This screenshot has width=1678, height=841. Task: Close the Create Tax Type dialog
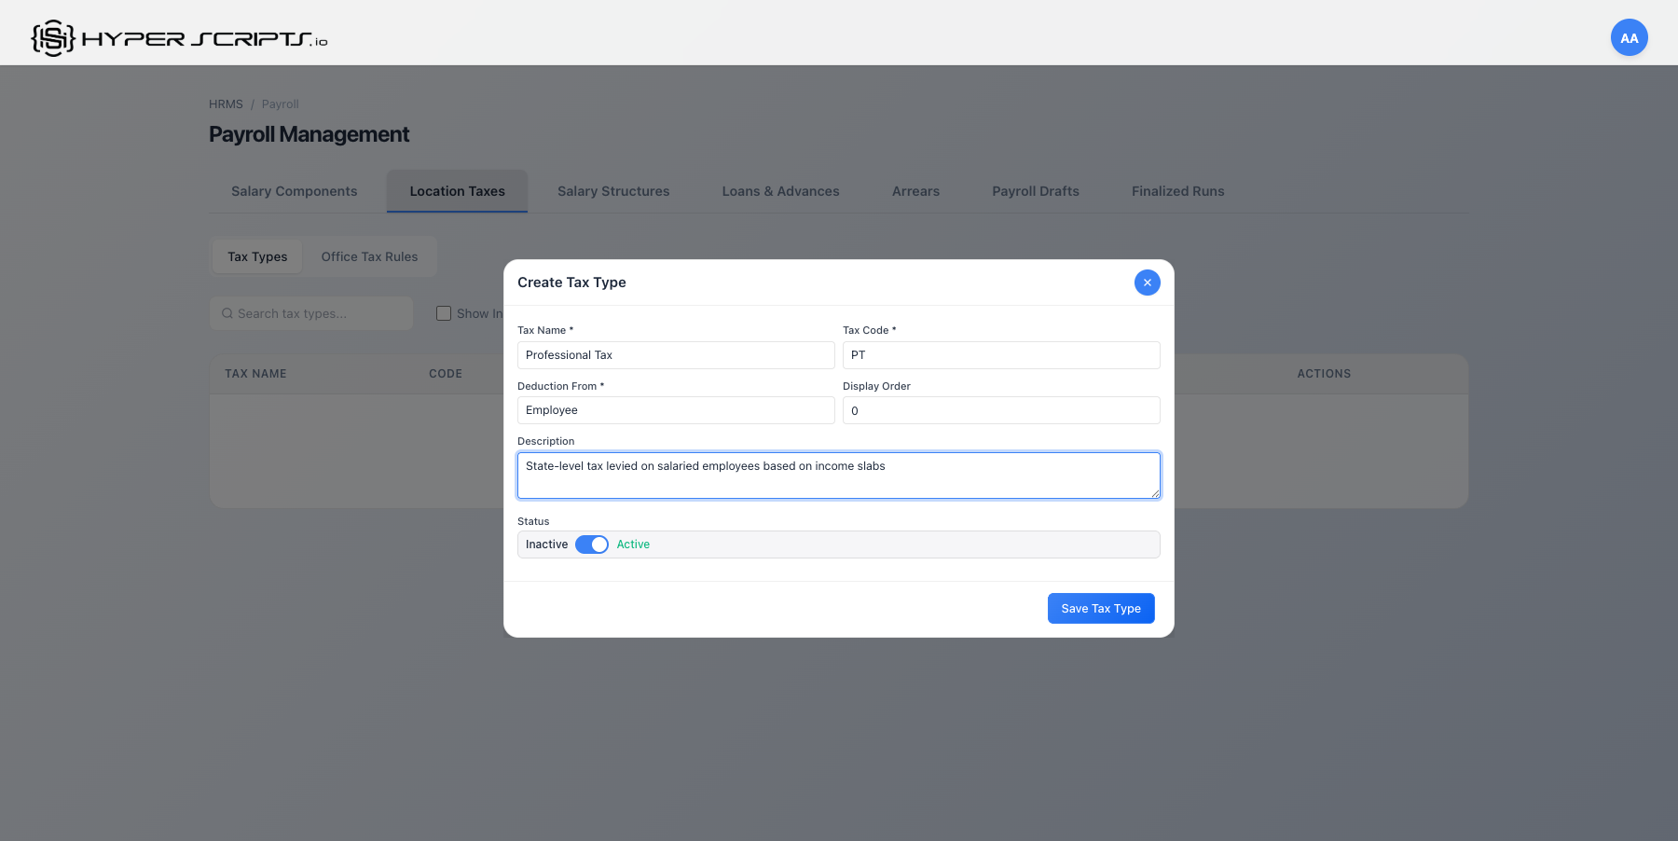tap(1147, 282)
